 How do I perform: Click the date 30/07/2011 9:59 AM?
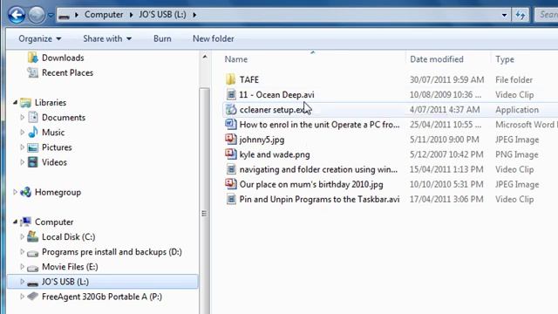(x=446, y=79)
